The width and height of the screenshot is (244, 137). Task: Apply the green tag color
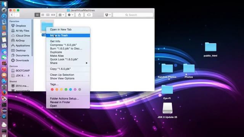click(x=66, y=89)
